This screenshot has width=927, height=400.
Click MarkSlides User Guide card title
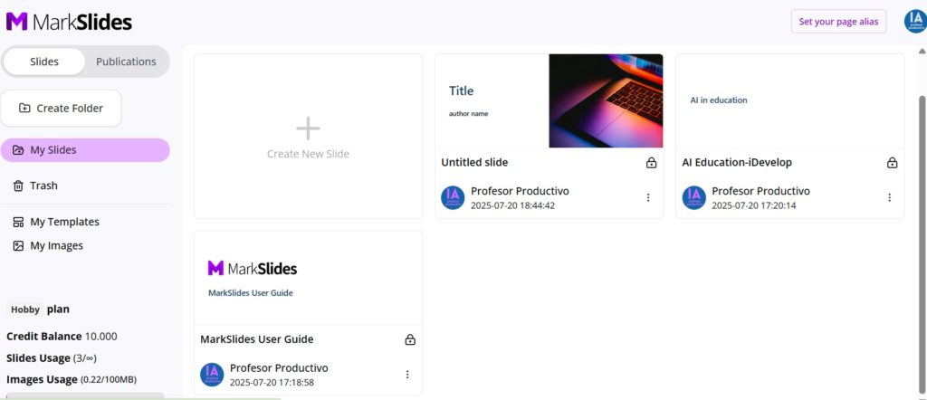click(x=256, y=339)
